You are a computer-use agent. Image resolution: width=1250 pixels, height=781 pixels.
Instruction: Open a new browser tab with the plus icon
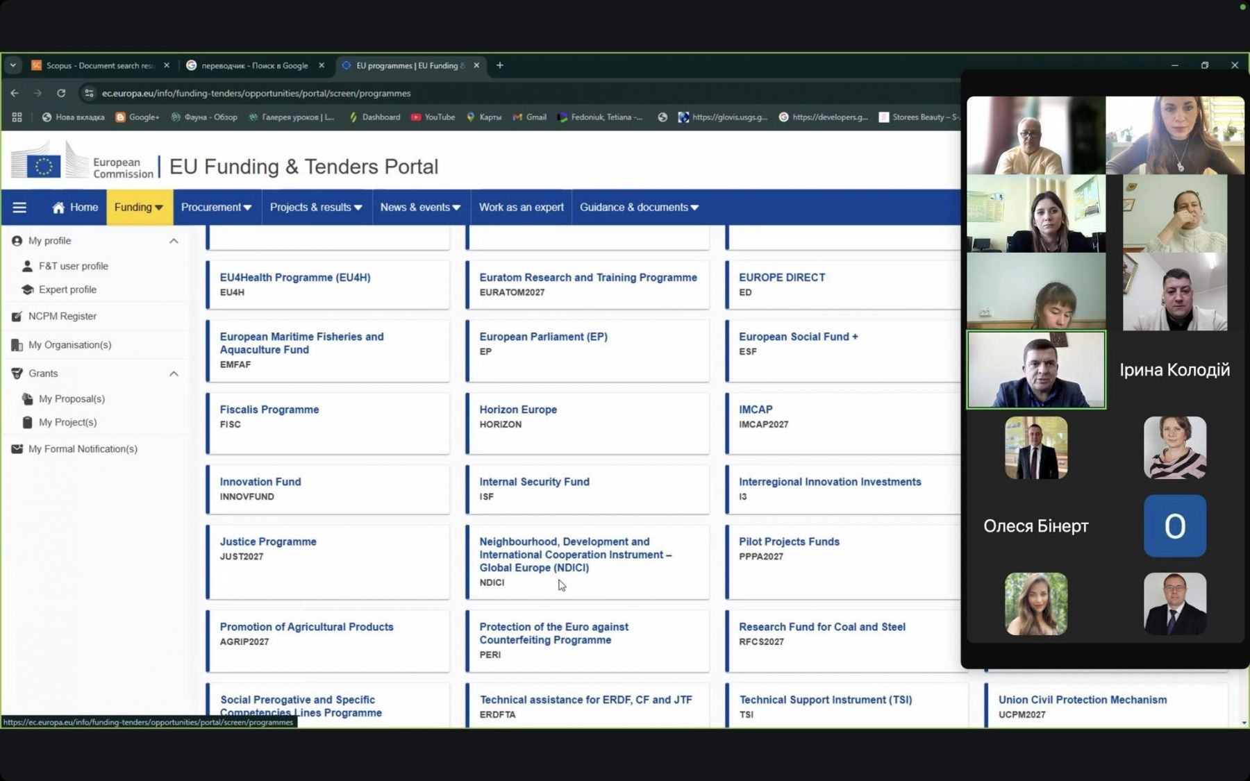pyautogui.click(x=500, y=65)
